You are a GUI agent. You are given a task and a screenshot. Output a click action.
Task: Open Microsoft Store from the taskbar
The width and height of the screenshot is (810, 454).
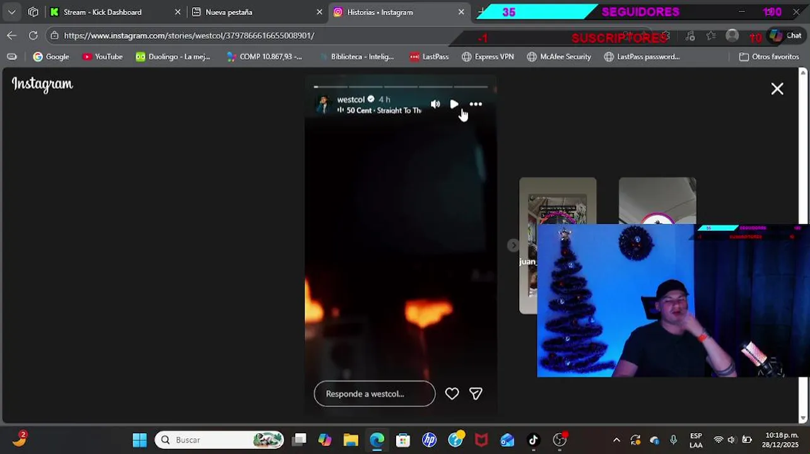tap(402, 439)
